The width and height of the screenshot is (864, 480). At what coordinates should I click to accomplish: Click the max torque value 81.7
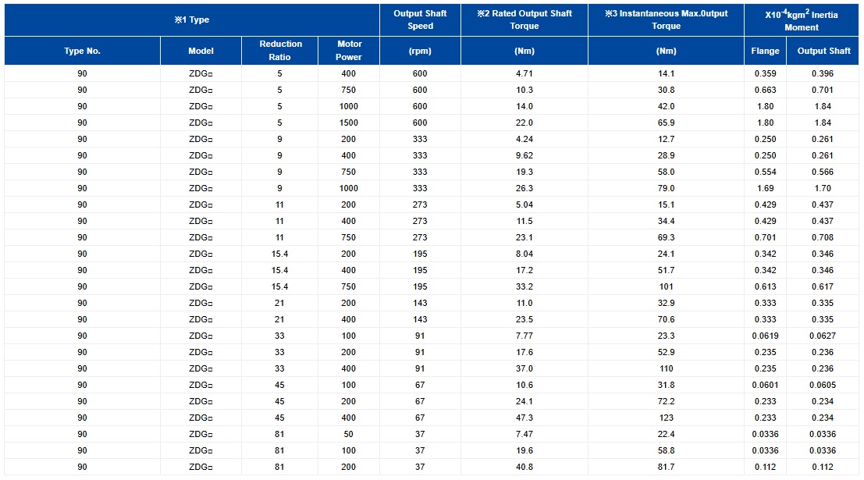(666, 467)
